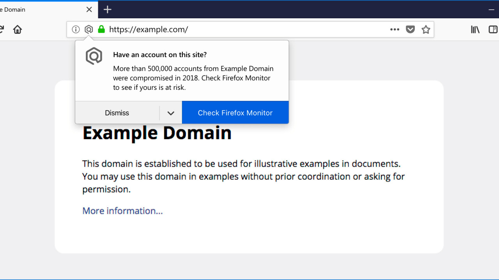Expand the Dismiss options dropdown arrow
Screen dimensions: 499x280
171,113
